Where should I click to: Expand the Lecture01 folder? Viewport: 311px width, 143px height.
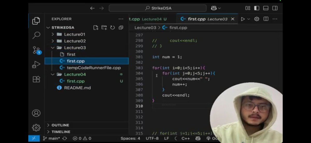[87, 34]
